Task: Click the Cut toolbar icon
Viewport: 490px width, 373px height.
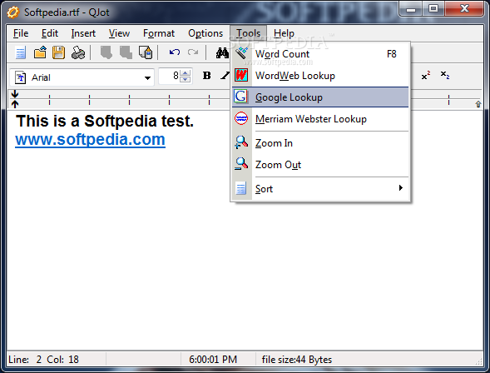Action: 106,52
